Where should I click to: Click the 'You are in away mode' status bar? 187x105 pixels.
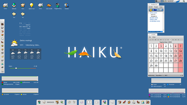[x=155, y=32]
